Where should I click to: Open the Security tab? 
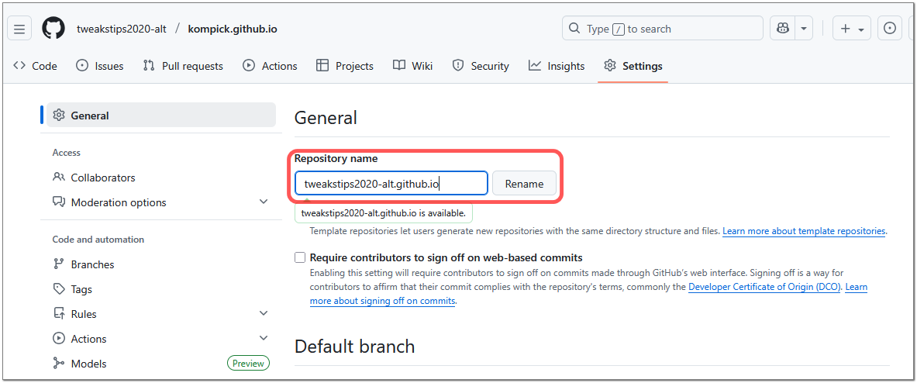tap(481, 66)
